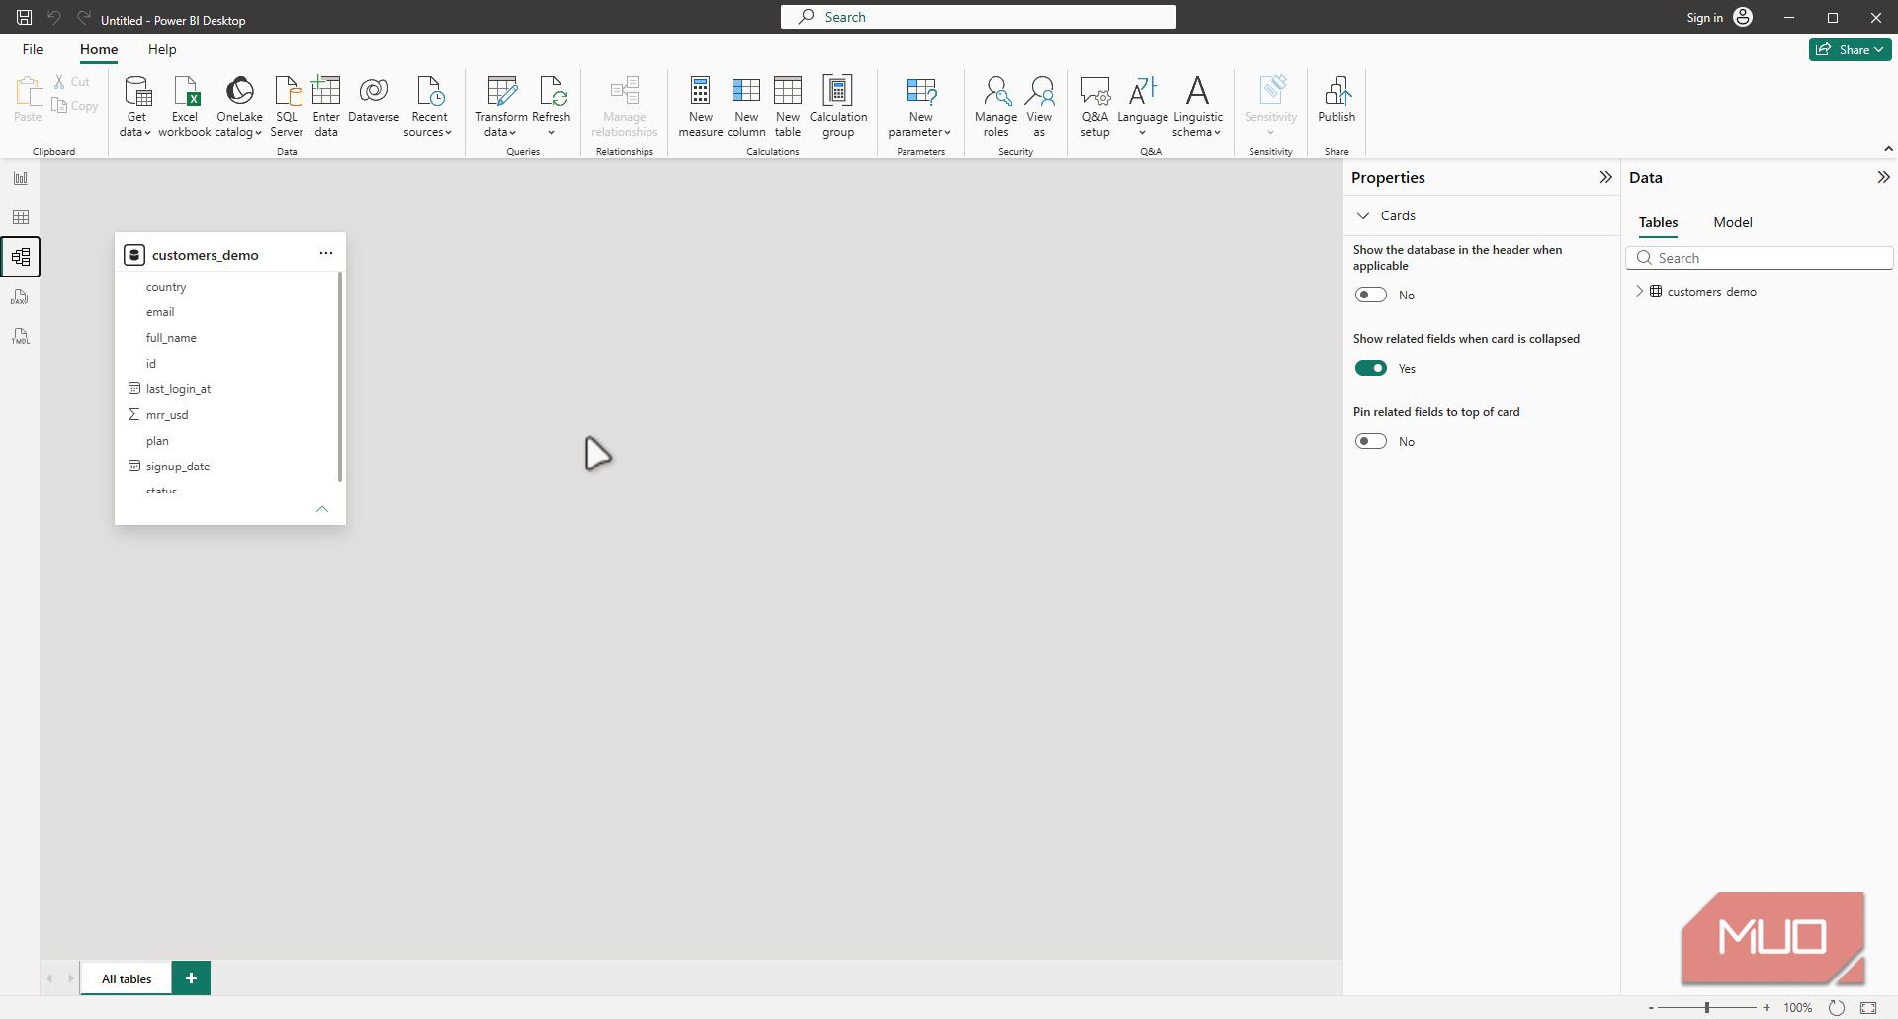Toggle Pin related fields to top
The width and height of the screenshot is (1898, 1019).
point(1371,441)
